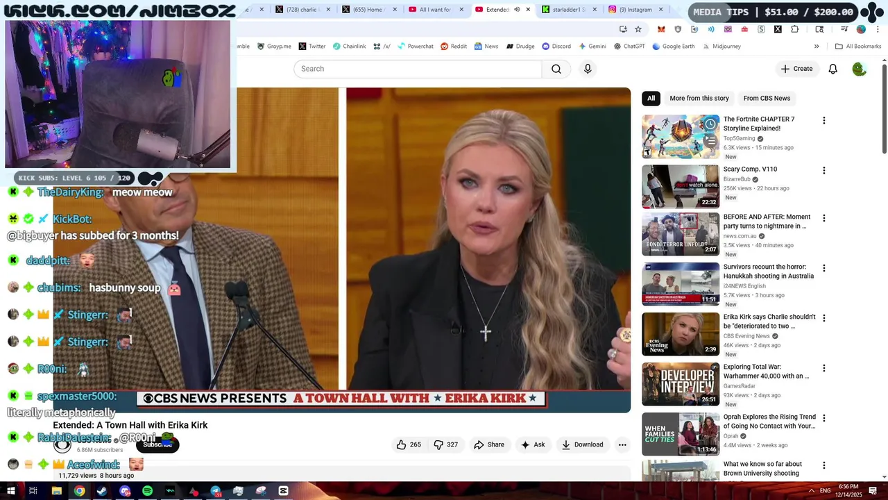Open the Developer Interview Warhammer thumbnail
The height and width of the screenshot is (500, 888).
point(681,384)
